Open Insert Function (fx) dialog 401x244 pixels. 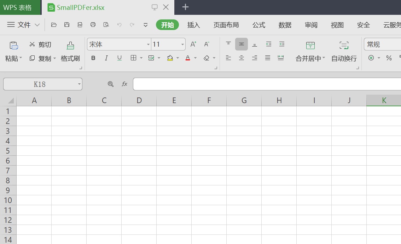click(124, 84)
